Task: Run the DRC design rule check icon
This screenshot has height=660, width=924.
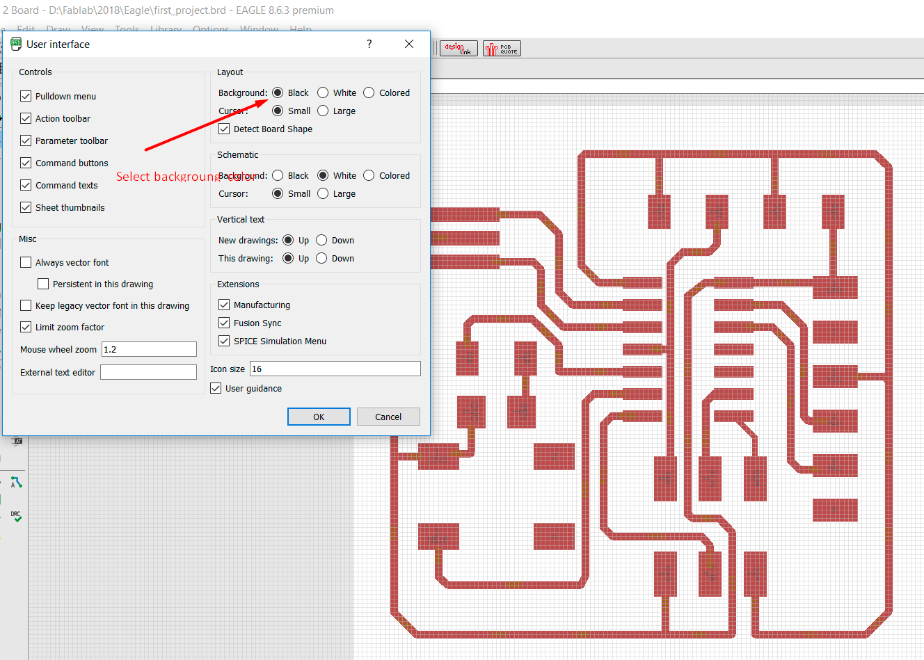Action: click(16, 516)
